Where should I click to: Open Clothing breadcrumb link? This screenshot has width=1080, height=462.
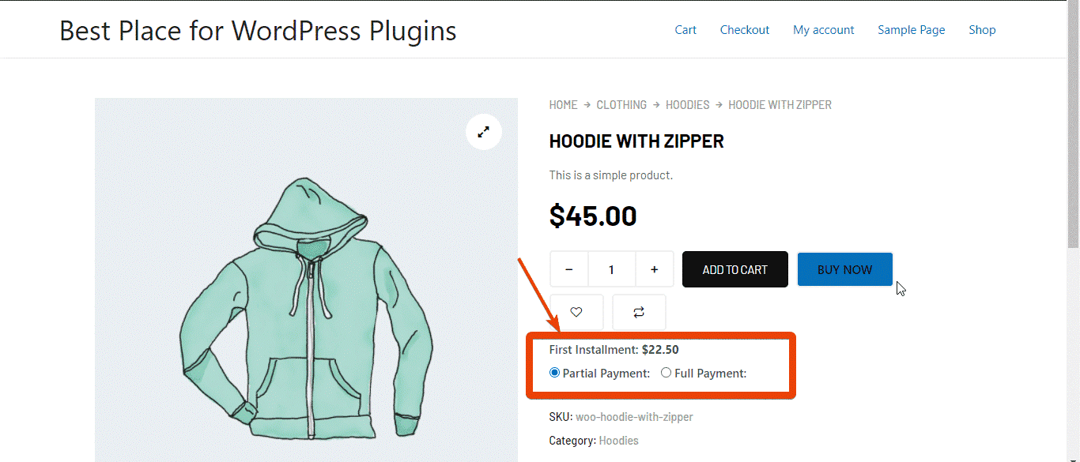621,105
